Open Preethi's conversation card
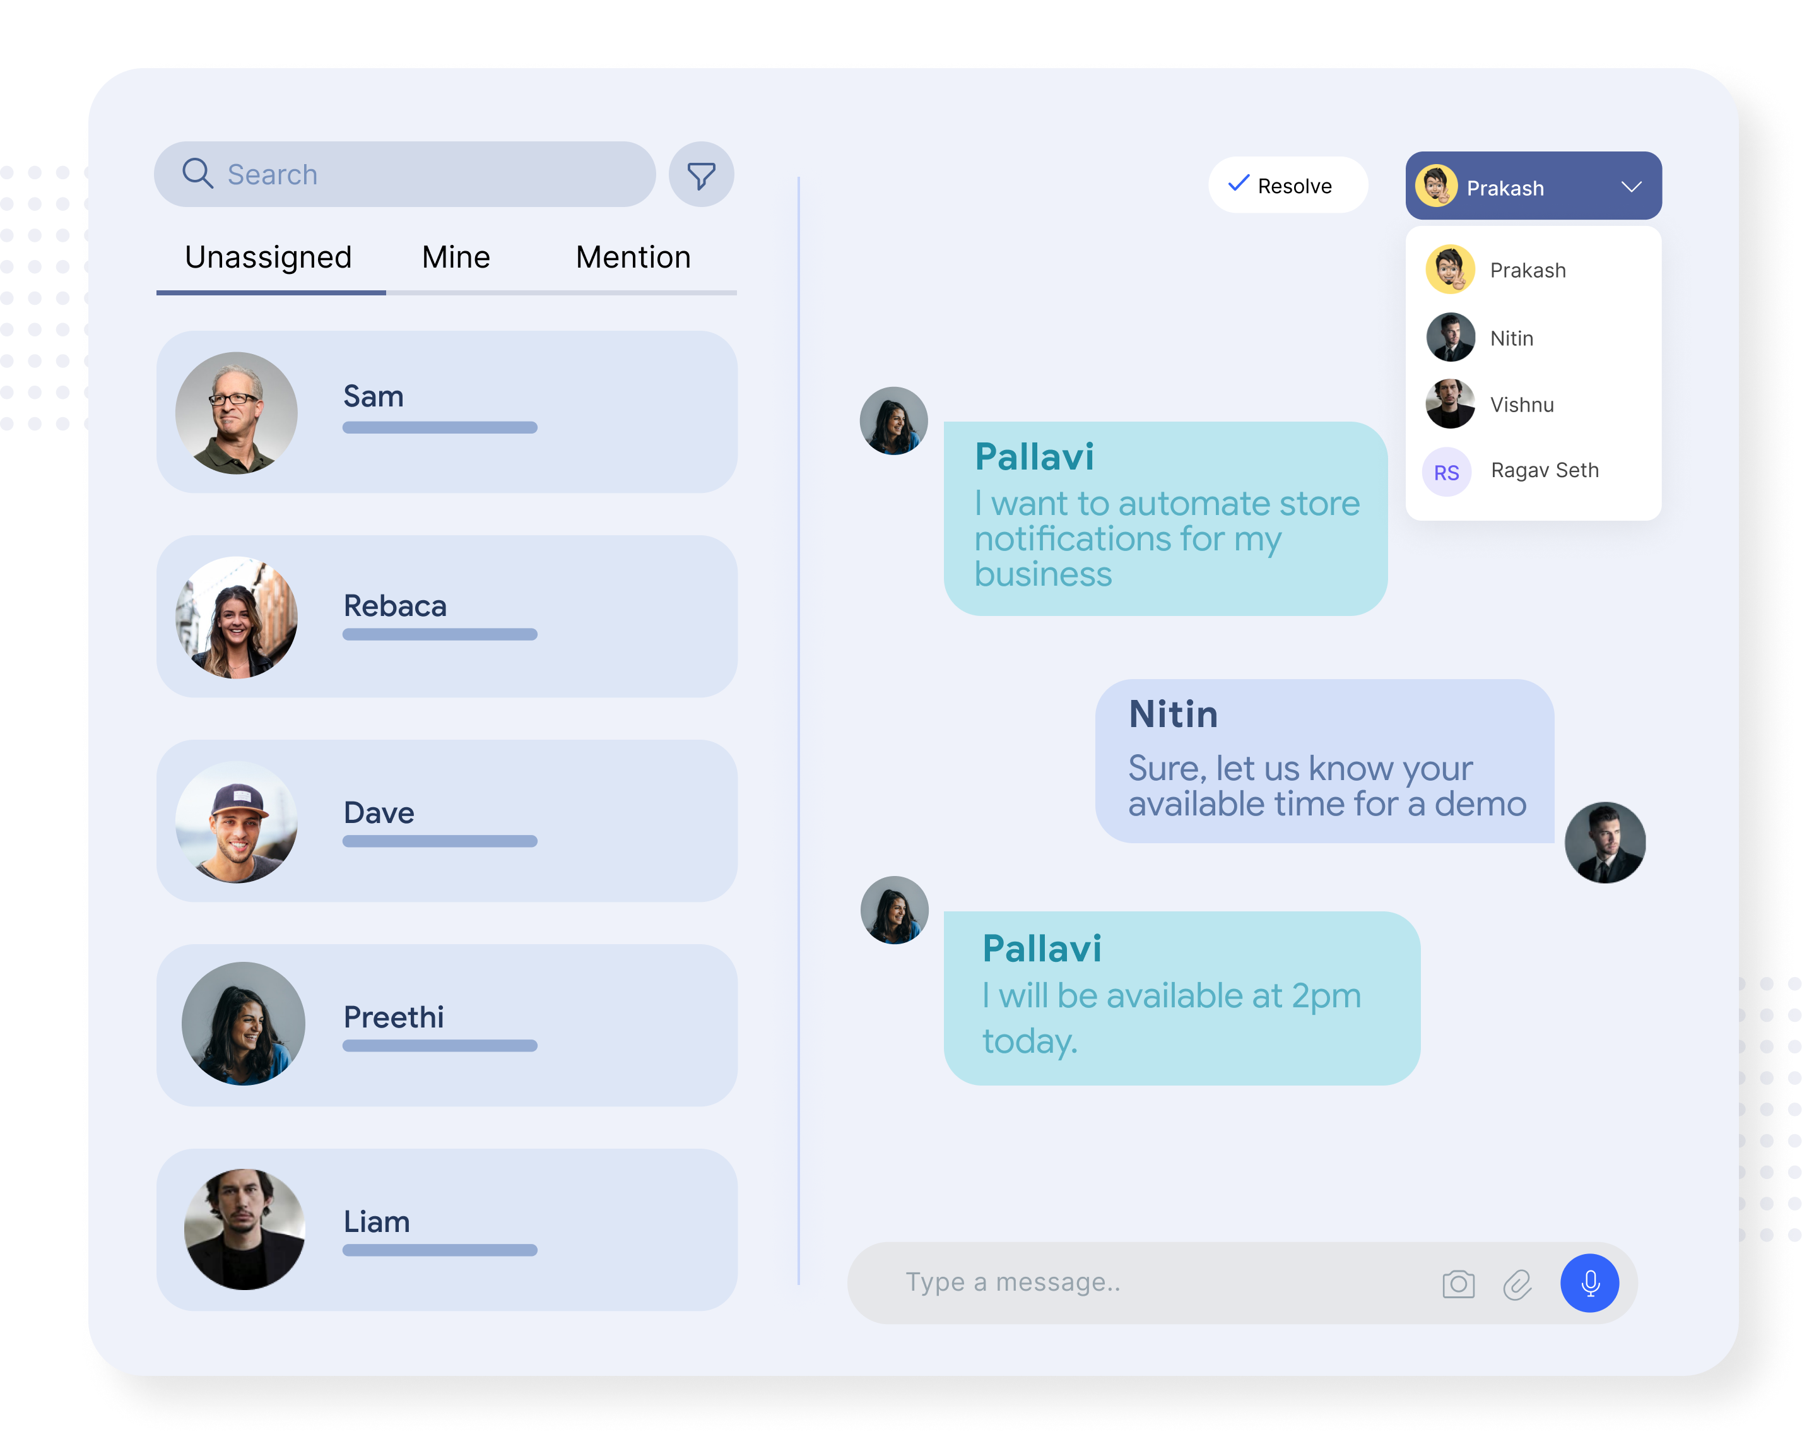This screenshot has height=1439, width=1802. point(446,1026)
